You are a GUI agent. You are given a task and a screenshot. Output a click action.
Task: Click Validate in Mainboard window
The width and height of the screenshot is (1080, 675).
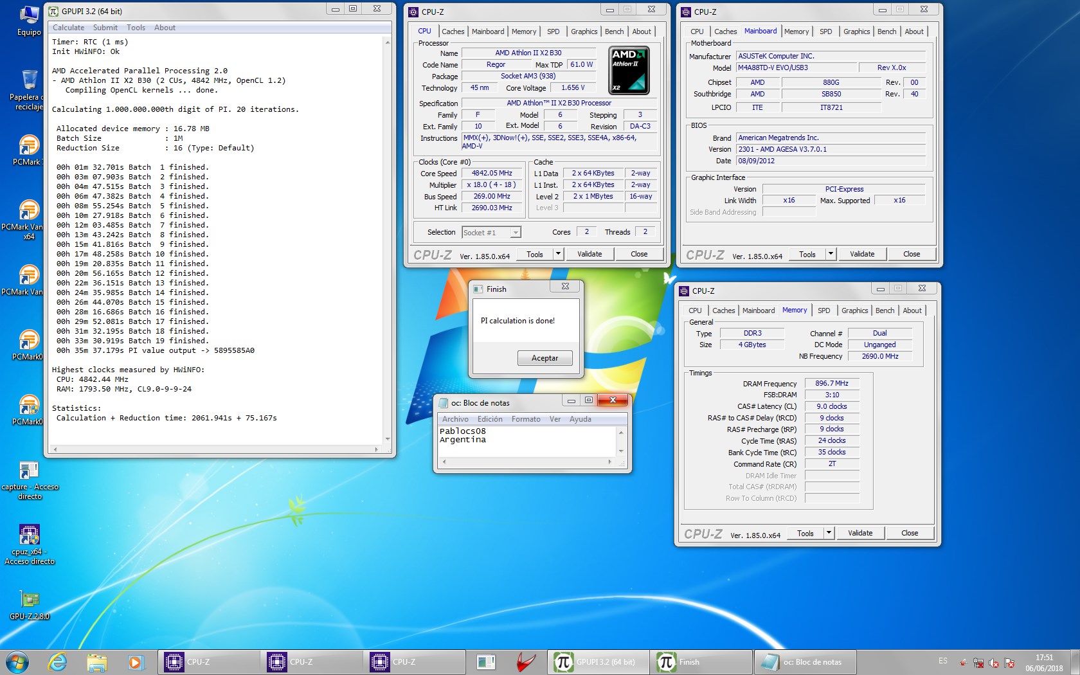click(862, 254)
